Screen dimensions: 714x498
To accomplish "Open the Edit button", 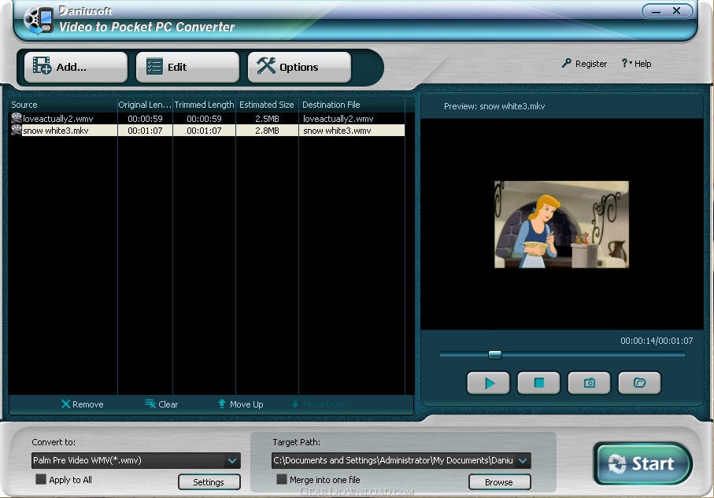I will pos(187,67).
